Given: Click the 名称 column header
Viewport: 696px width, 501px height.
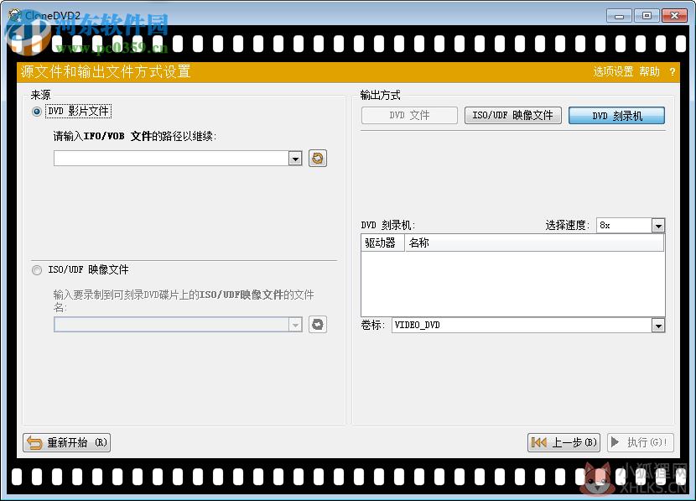Looking at the screenshot, I should point(534,243).
